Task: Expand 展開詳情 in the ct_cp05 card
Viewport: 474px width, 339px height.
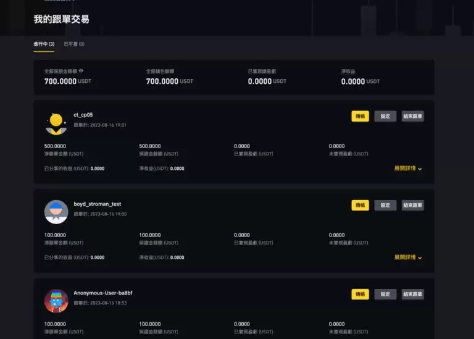Action: pos(408,168)
